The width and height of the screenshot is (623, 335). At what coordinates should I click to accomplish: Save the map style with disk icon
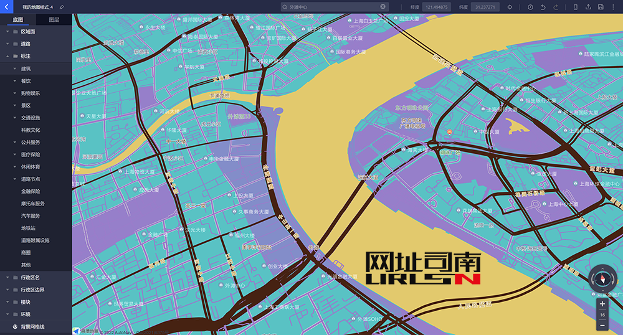(601, 7)
